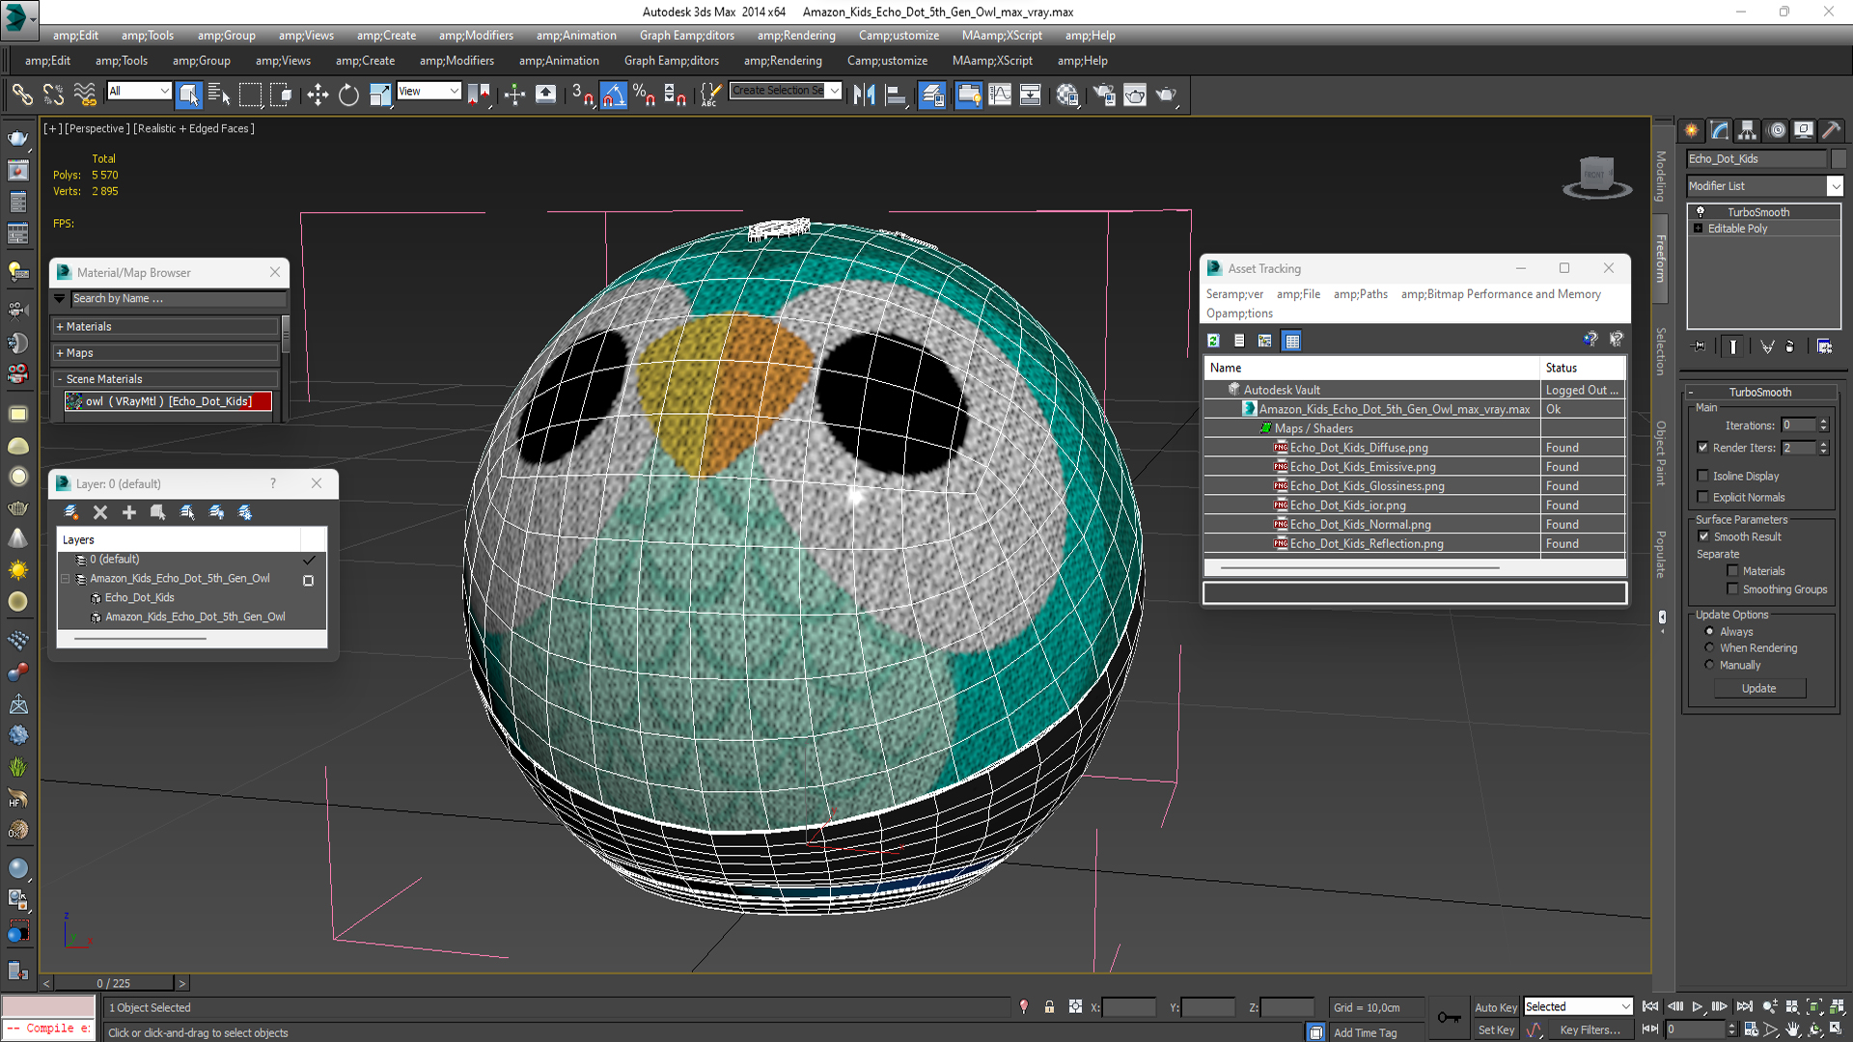Open Render Setup teapot icon
Viewport: 1853px width, 1042px height.
[x=1104, y=94]
